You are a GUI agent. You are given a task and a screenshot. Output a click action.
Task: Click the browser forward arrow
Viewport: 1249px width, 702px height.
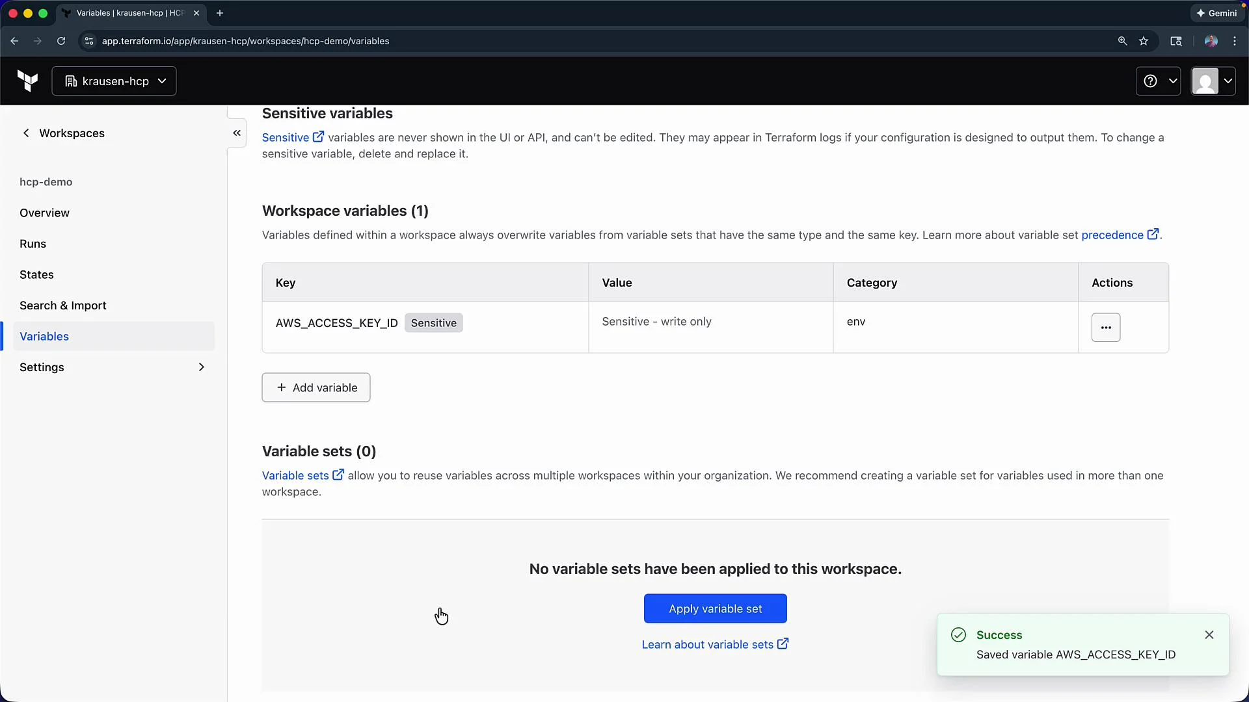point(38,41)
